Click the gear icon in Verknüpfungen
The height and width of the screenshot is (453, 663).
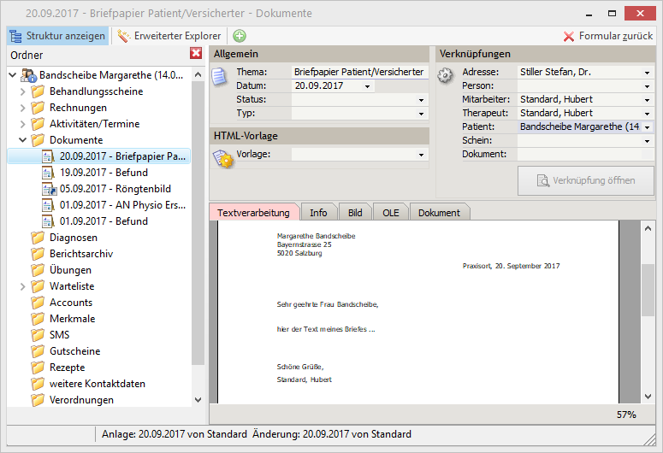[445, 75]
